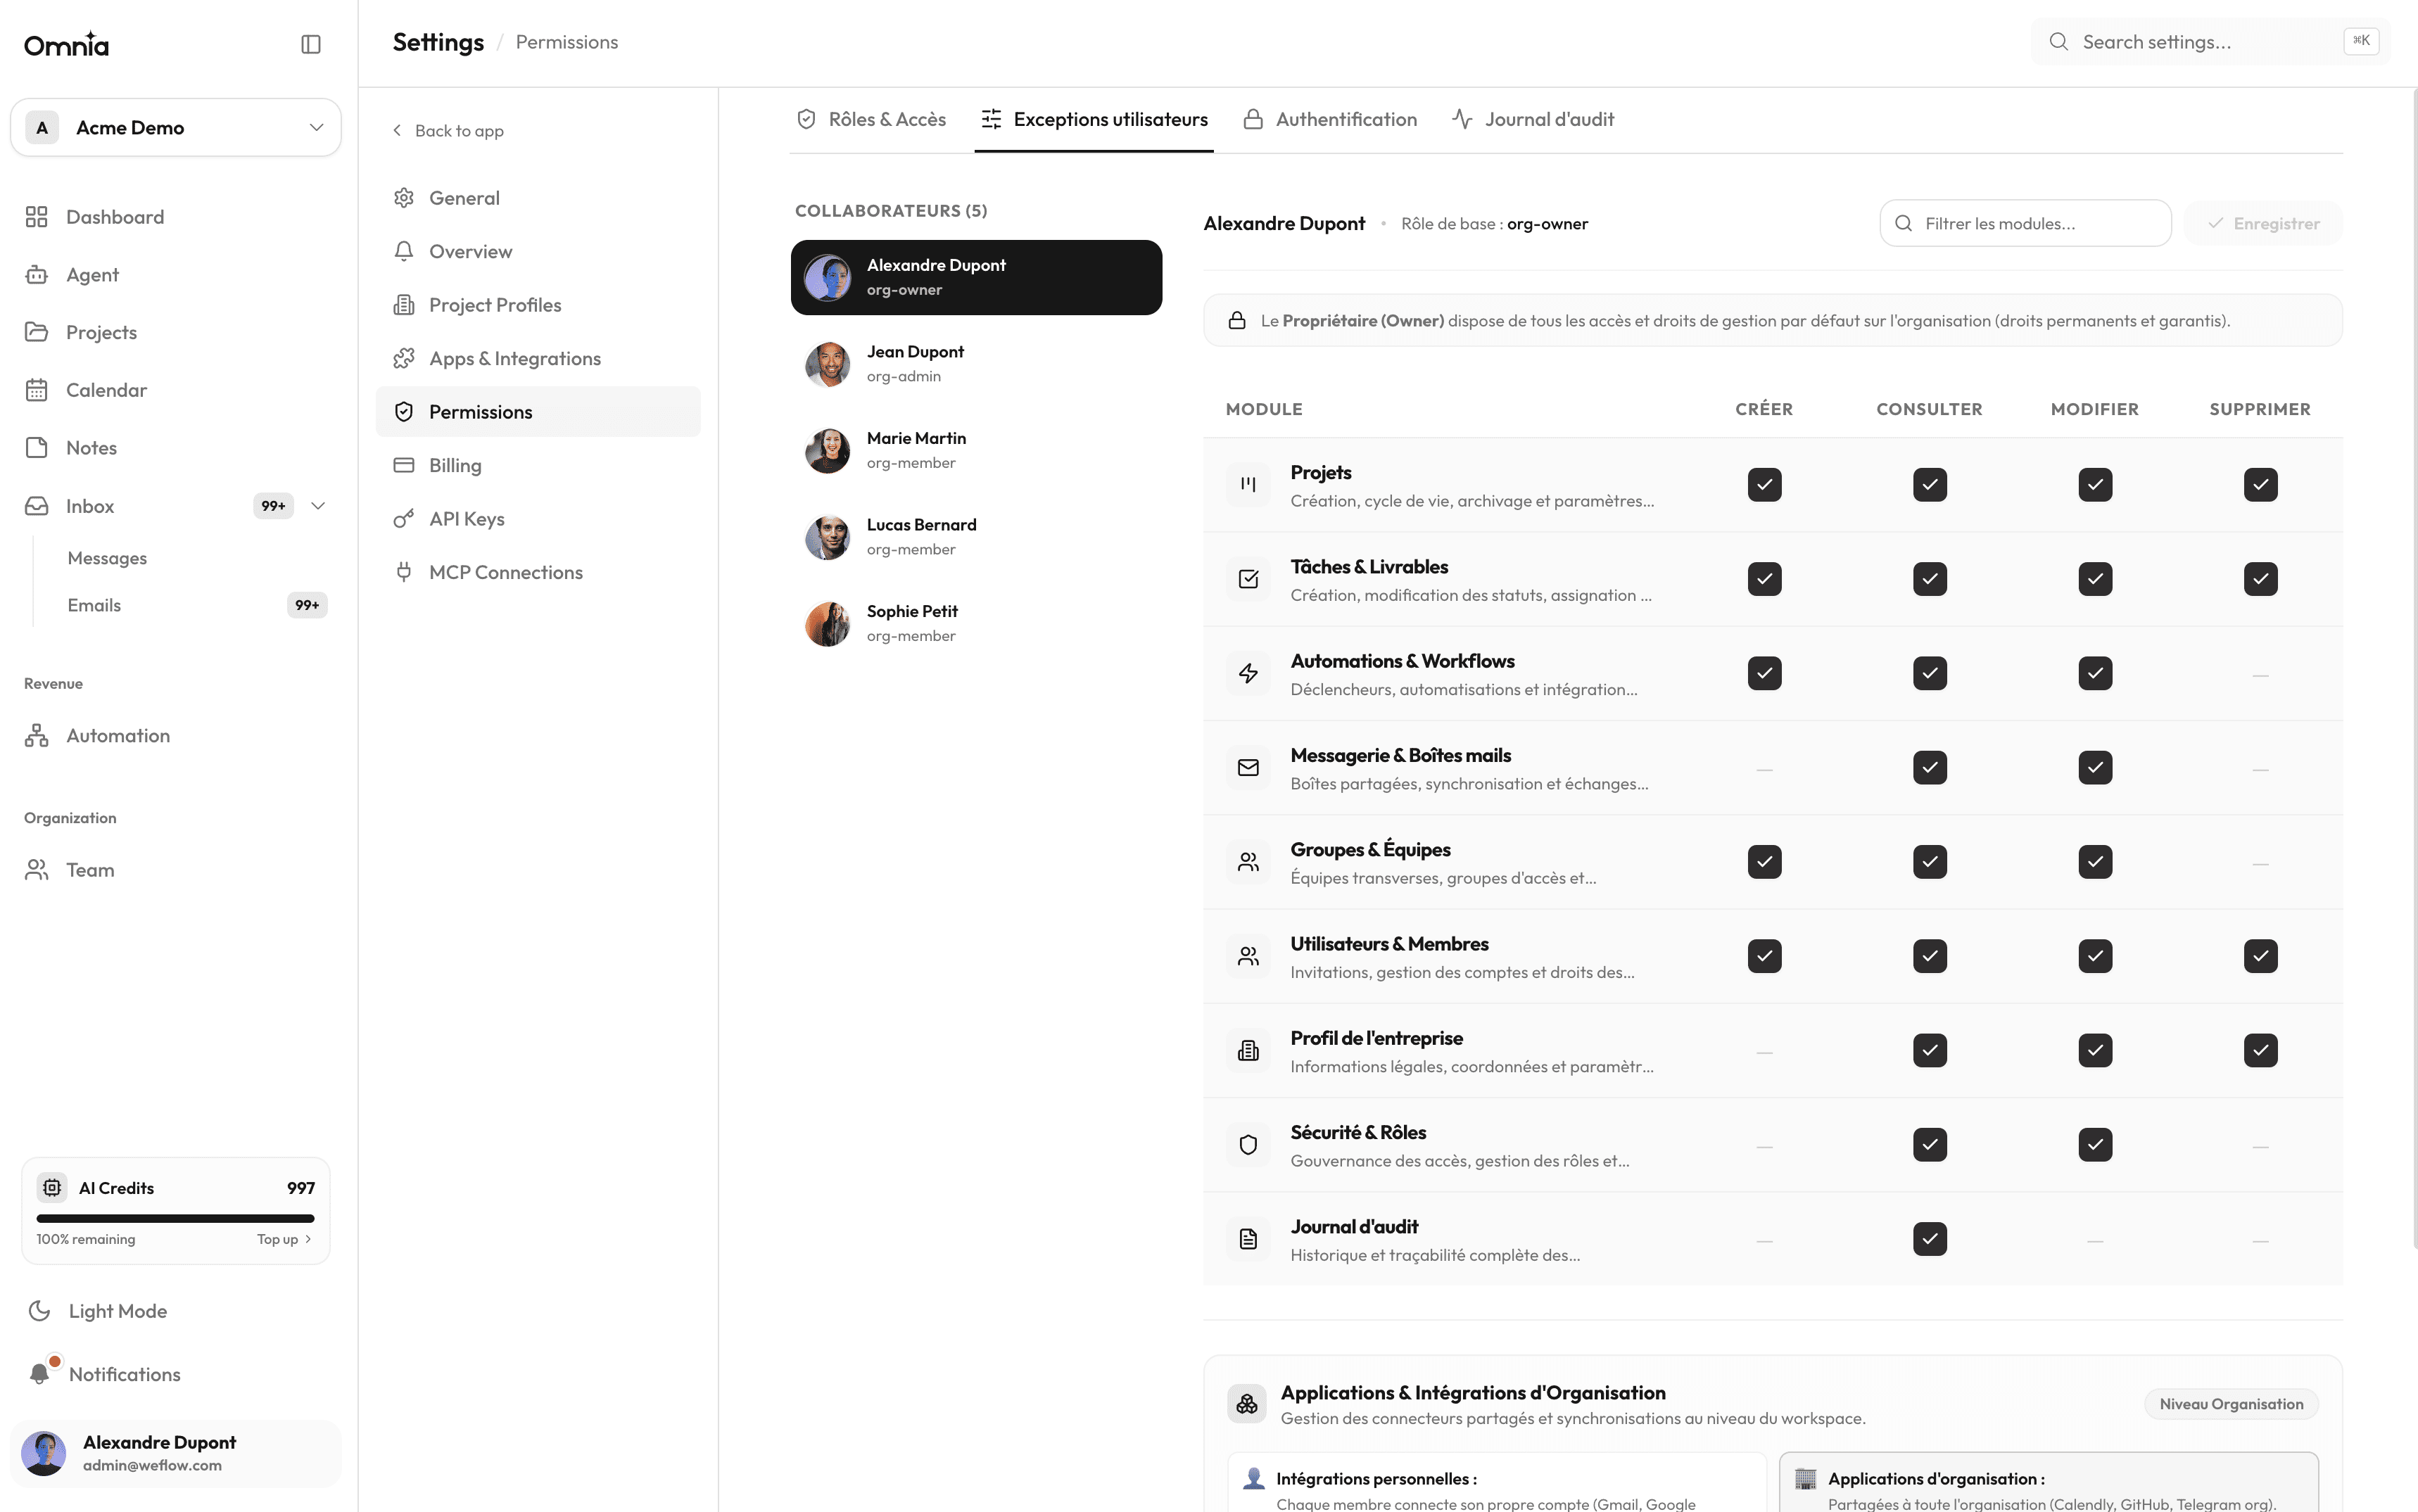This screenshot has width=2418, height=1512.
Task: Click the Automations & Workflows lightning icon
Action: pos(1248,674)
